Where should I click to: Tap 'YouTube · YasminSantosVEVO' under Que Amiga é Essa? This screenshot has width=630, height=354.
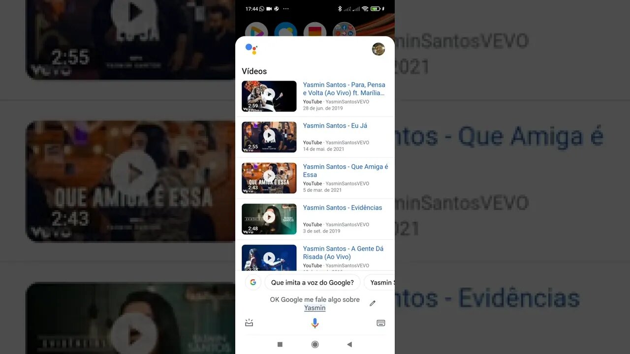pos(336,183)
